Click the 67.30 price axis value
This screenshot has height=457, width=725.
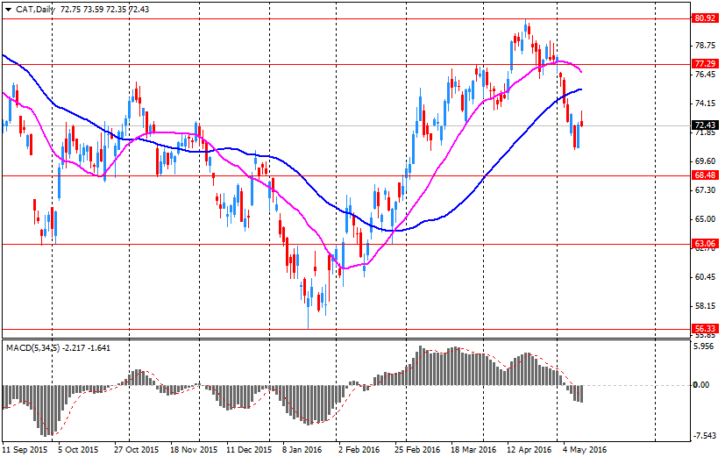(x=705, y=190)
